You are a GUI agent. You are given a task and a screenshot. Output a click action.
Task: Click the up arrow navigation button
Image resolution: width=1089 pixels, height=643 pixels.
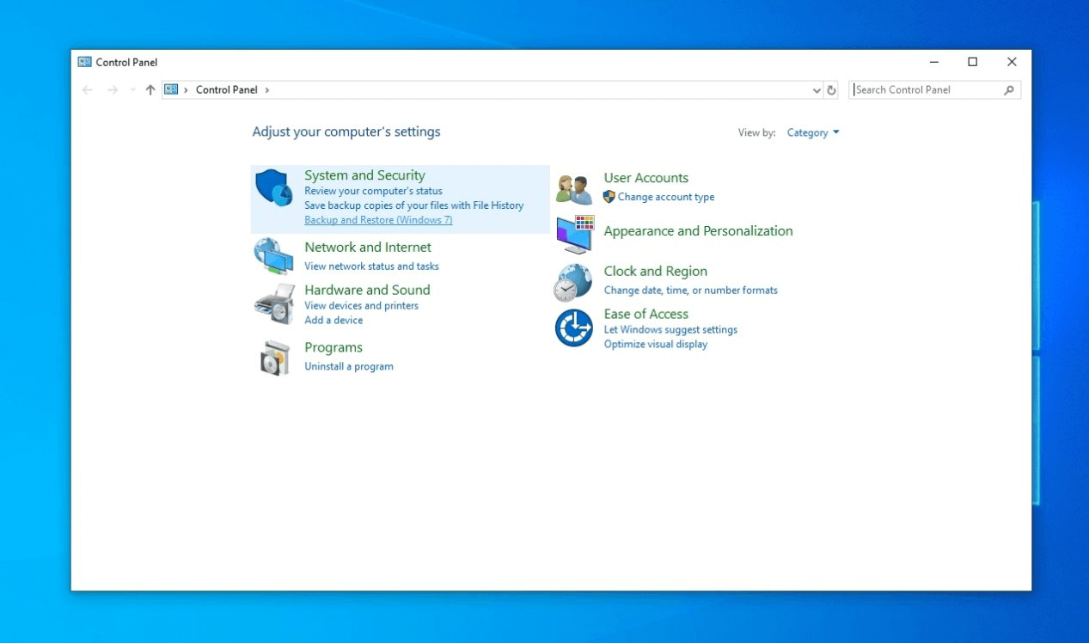point(150,89)
